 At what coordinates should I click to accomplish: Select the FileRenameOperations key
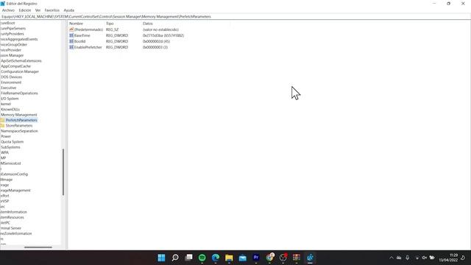pyautogui.click(x=19, y=93)
